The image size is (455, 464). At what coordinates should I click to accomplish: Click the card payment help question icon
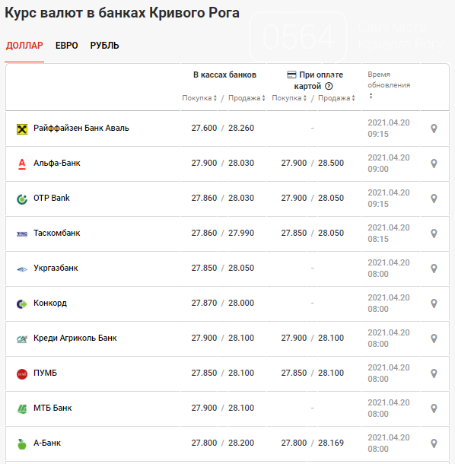pos(329,86)
